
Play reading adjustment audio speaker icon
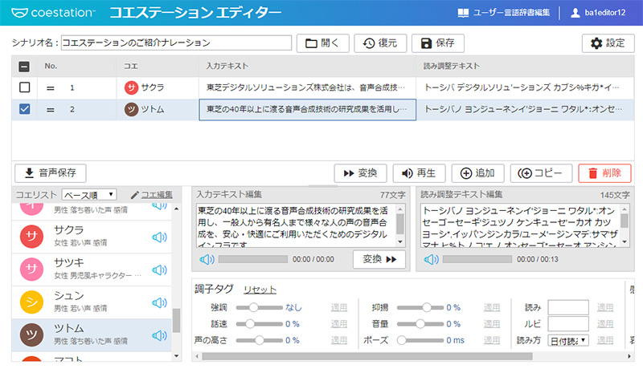click(x=432, y=259)
